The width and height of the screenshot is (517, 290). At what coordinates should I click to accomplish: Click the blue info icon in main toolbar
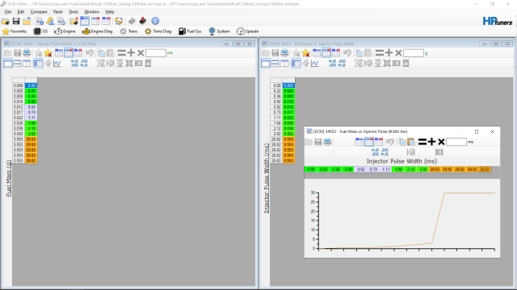(155, 21)
